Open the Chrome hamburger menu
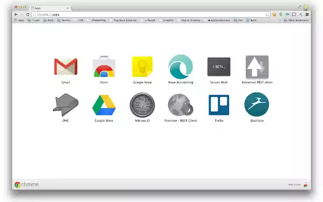323x202 pixels. tap(307, 15)
